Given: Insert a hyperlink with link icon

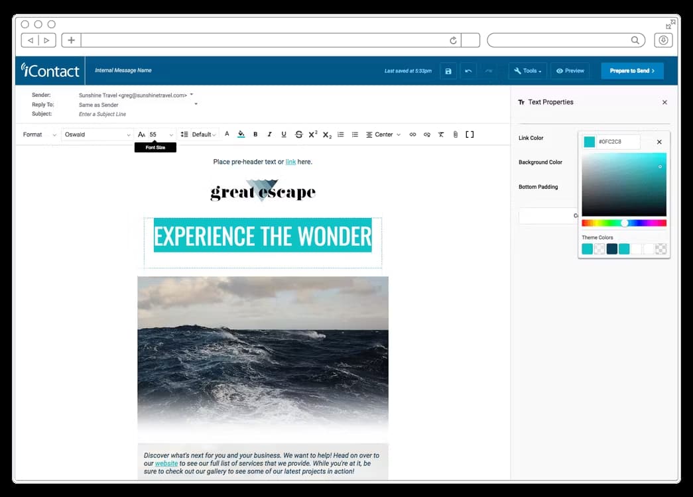Looking at the screenshot, I should click(412, 135).
